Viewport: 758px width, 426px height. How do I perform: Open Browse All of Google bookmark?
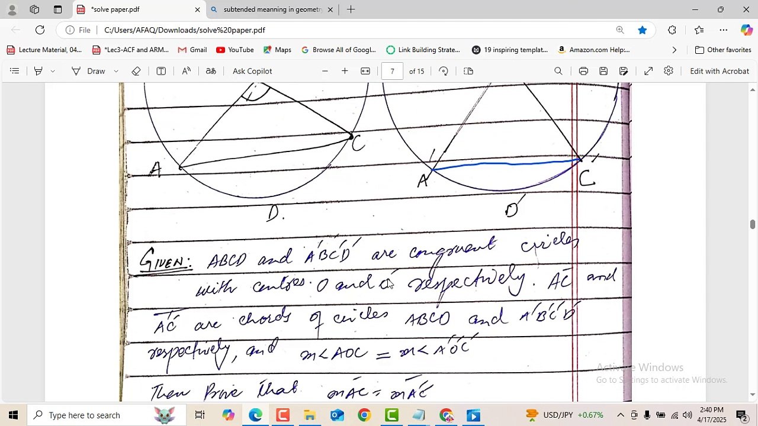click(339, 50)
